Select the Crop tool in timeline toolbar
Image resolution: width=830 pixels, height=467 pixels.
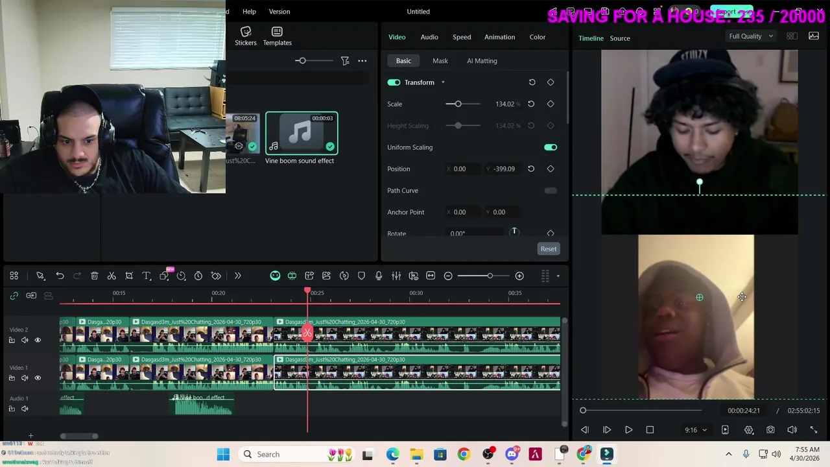129,276
